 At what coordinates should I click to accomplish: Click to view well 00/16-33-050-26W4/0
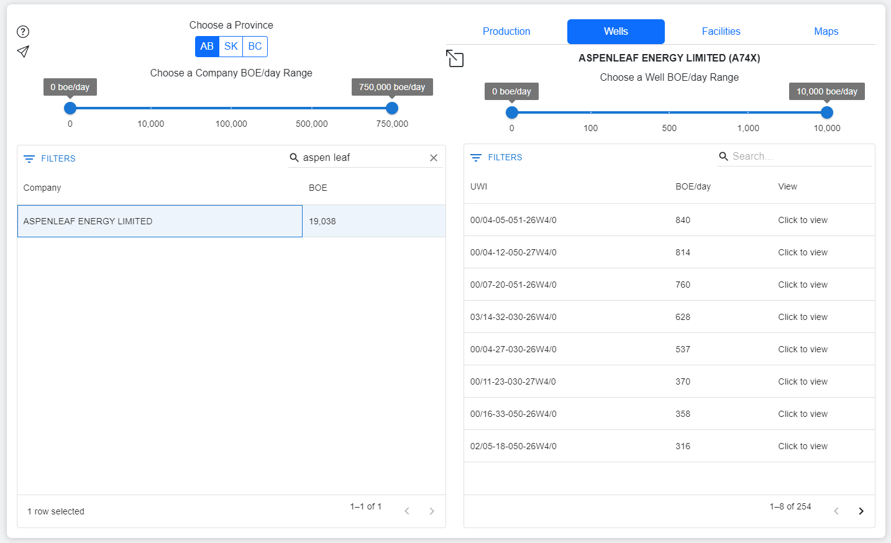pyautogui.click(x=803, y=414)
